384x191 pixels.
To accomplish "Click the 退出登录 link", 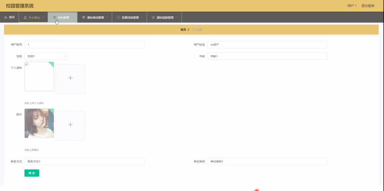I will 368,6.
